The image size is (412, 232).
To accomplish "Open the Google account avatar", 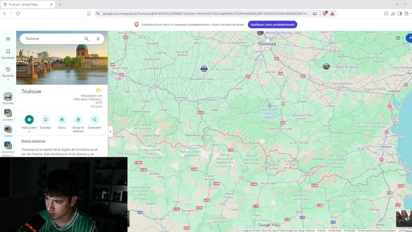I will [409, 38].
